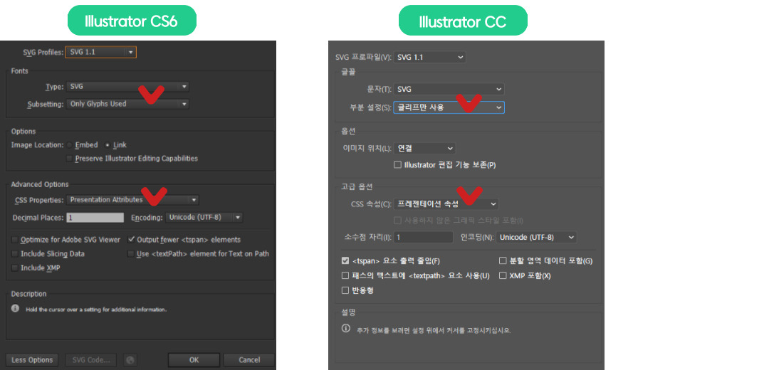Screen dimensions: 769x370
Task: Click the Illustrator CS6 green label
Action: 132,21
